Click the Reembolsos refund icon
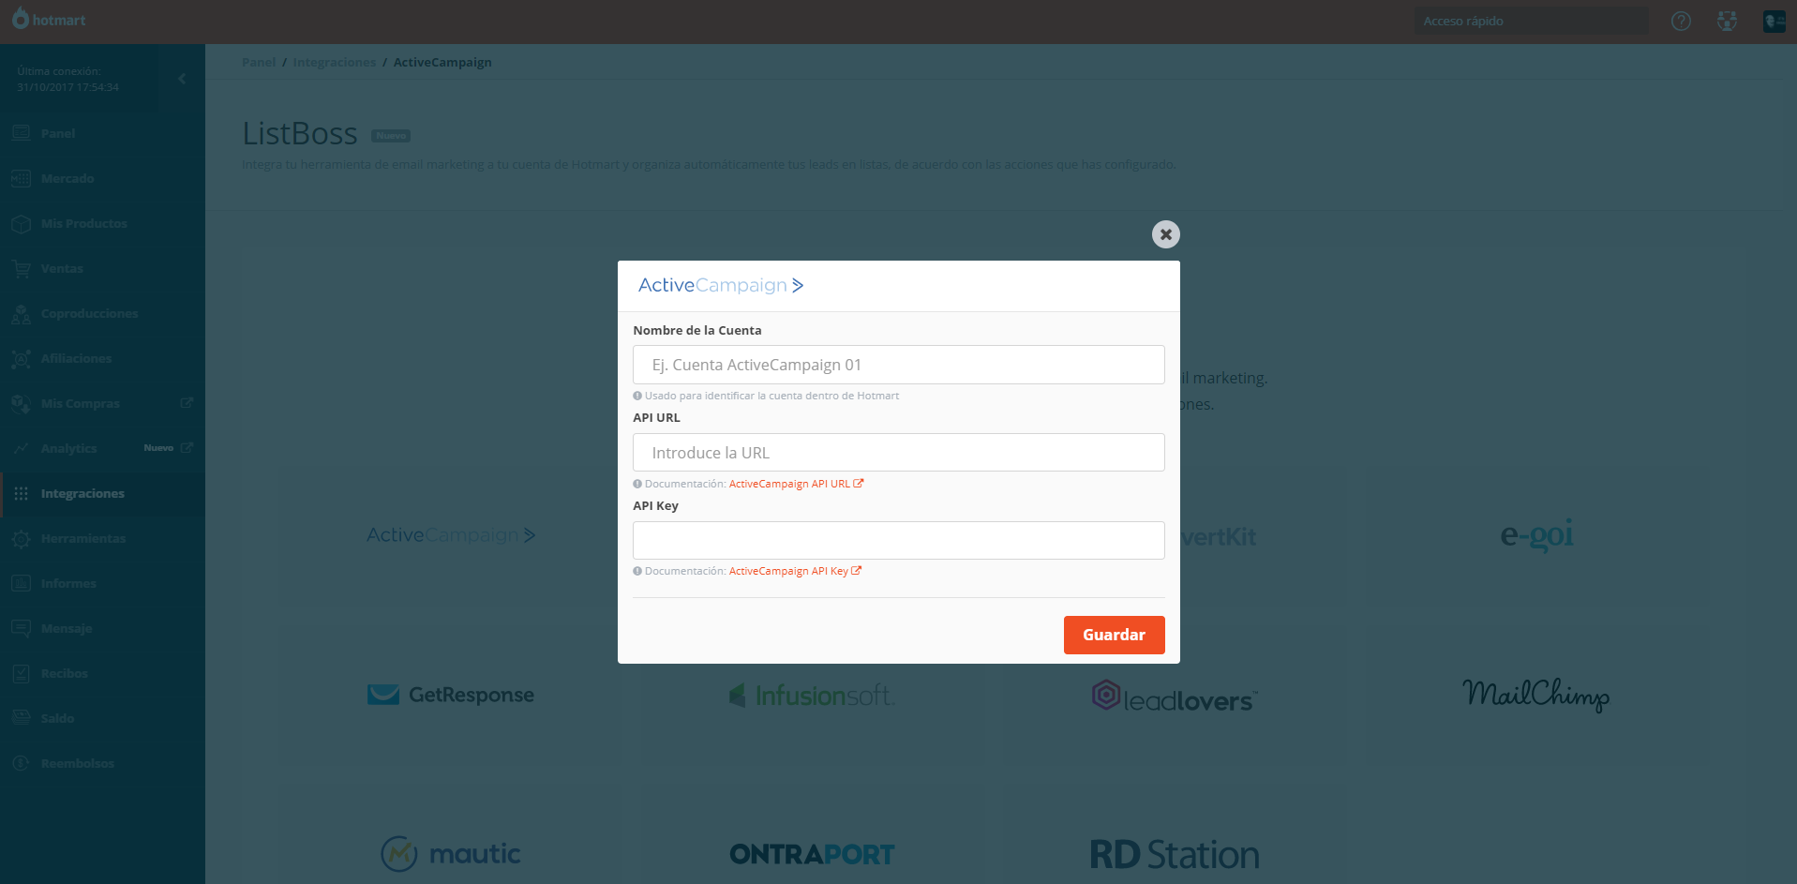The image size is (1797, 884). tap(21, 763)
